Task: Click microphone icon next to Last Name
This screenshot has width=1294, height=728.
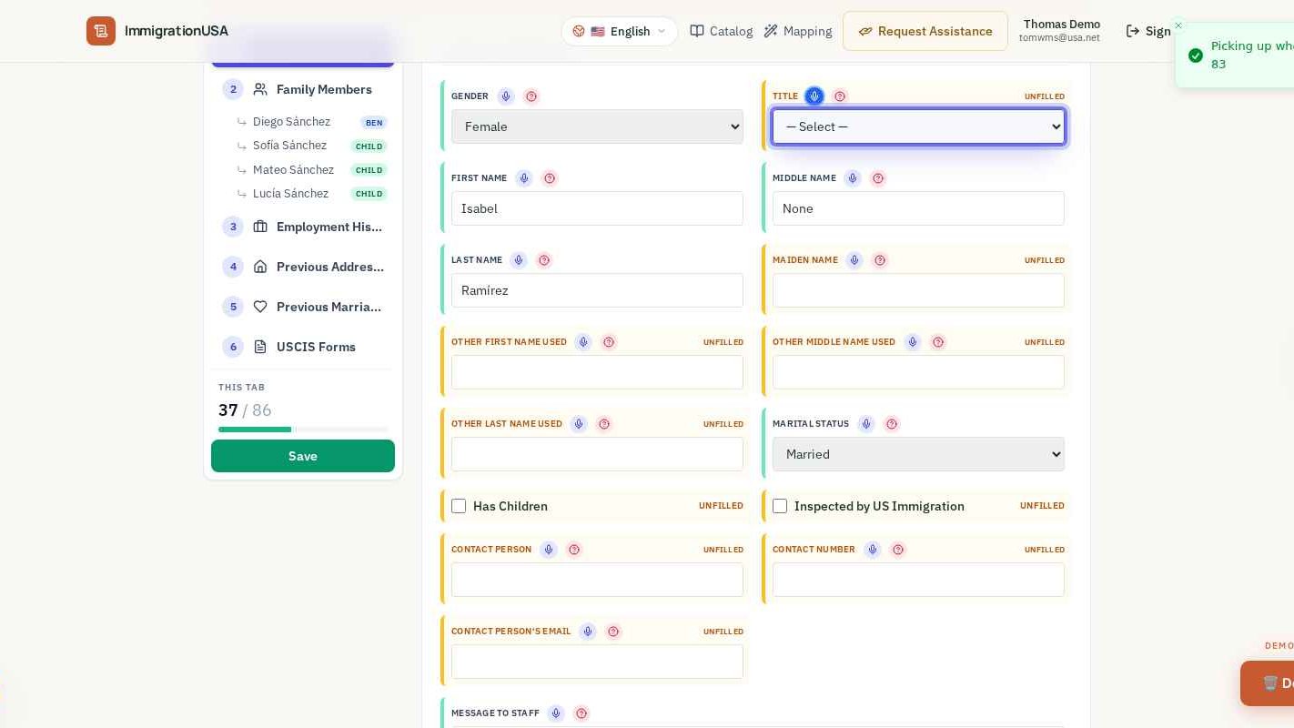Action: [x=519, y=260]
